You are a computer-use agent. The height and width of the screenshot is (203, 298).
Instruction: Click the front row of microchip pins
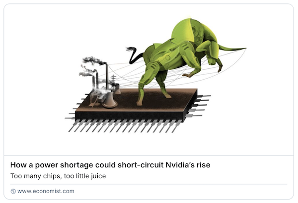pyautogui.click(x=125, y=126)
